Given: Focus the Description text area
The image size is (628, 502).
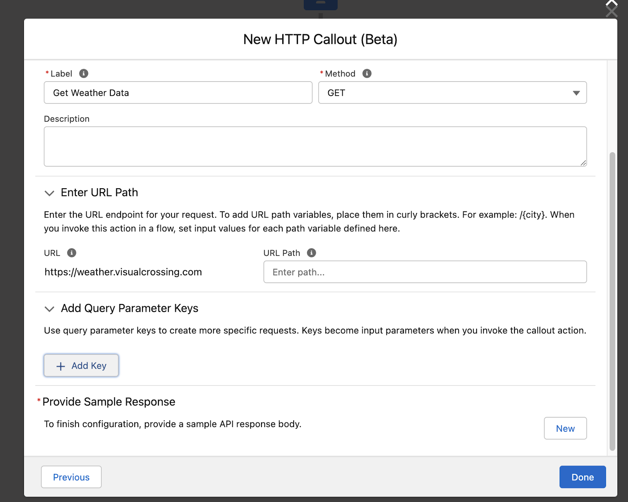Looking at the screenshot, I should click(315, 146).
